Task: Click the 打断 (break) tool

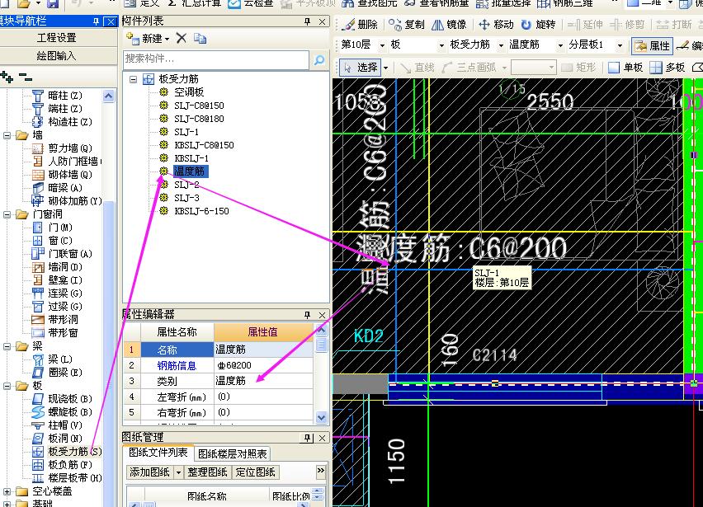Action: 674,25
